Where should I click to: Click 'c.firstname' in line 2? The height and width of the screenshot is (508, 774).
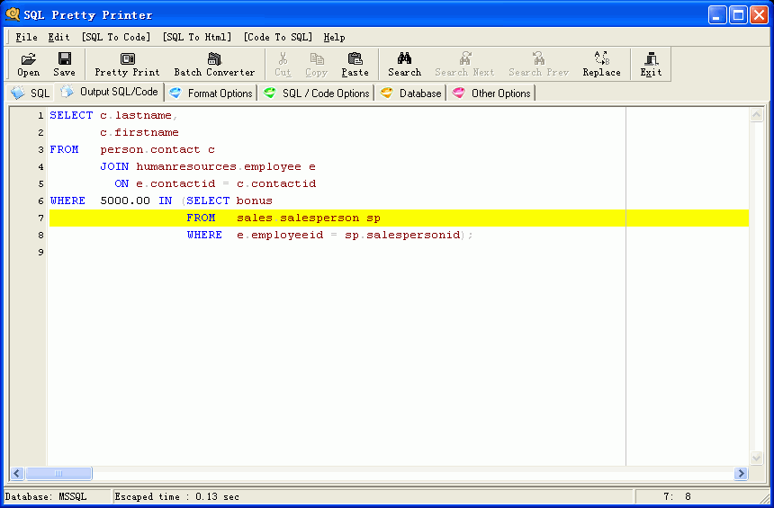tap(139, 133)
